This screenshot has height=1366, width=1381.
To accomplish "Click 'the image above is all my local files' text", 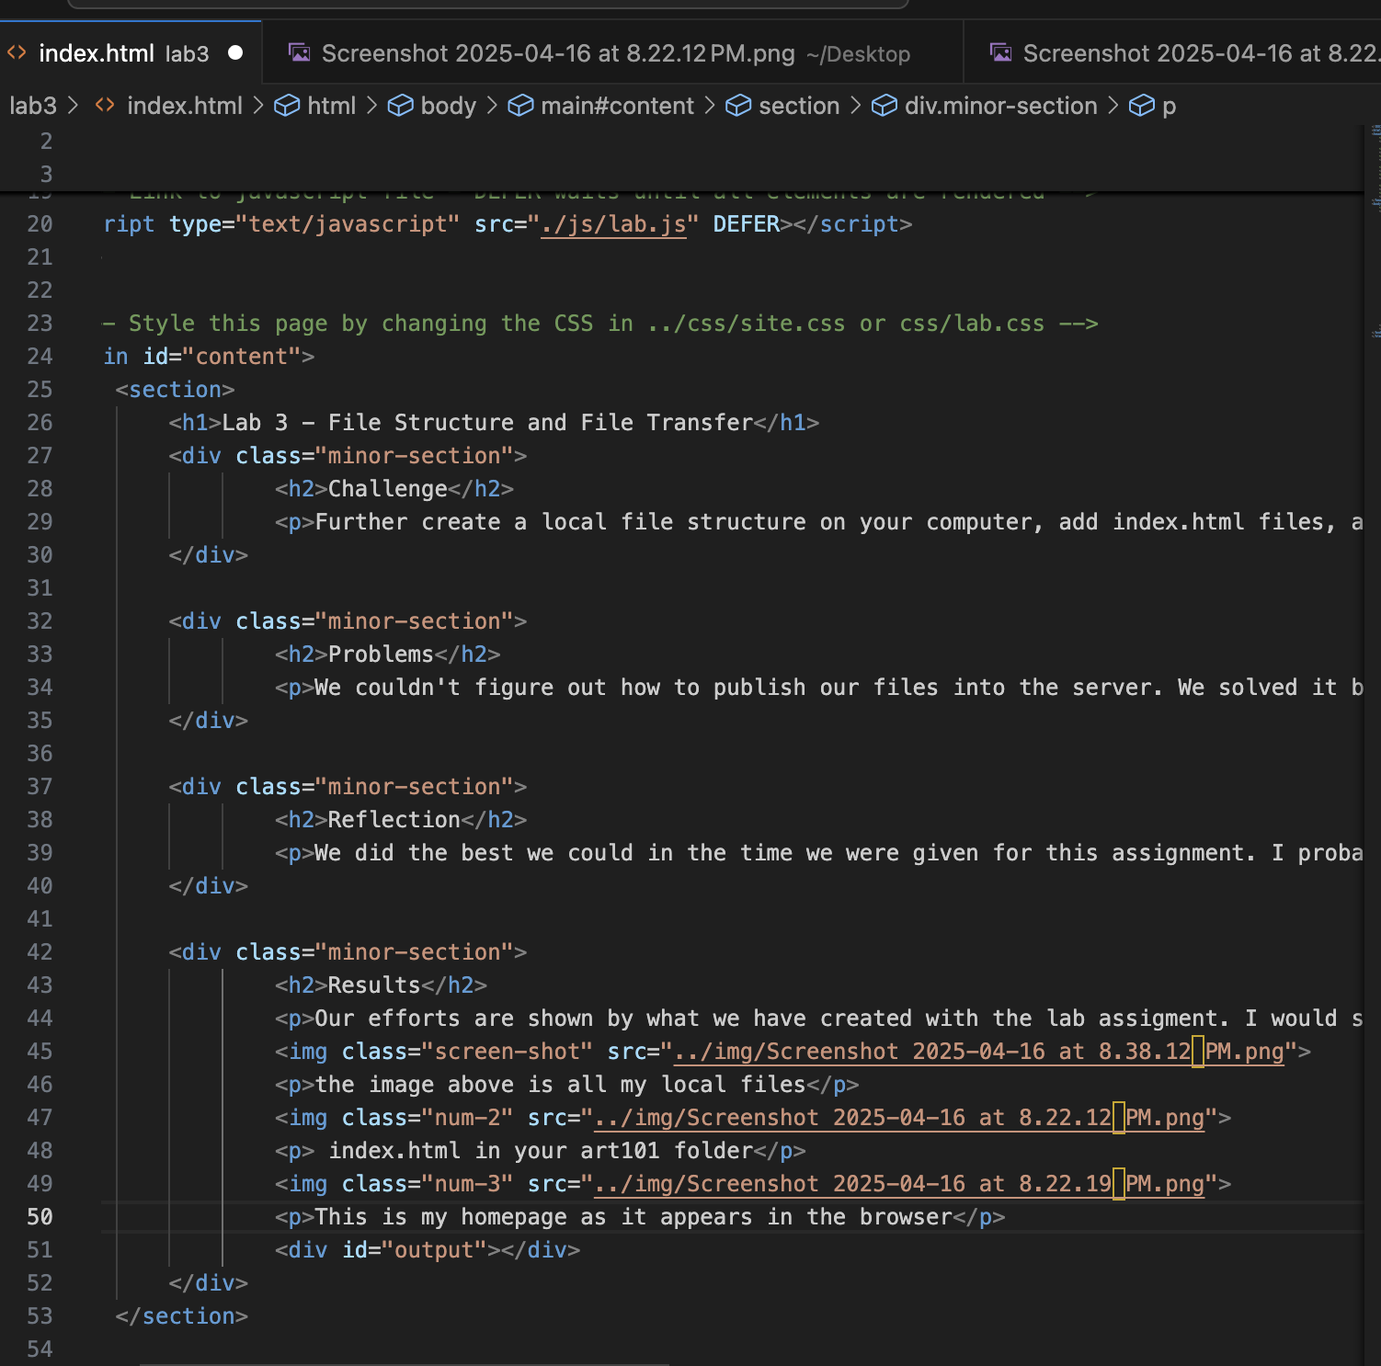I will click(x=560, y=1085).
